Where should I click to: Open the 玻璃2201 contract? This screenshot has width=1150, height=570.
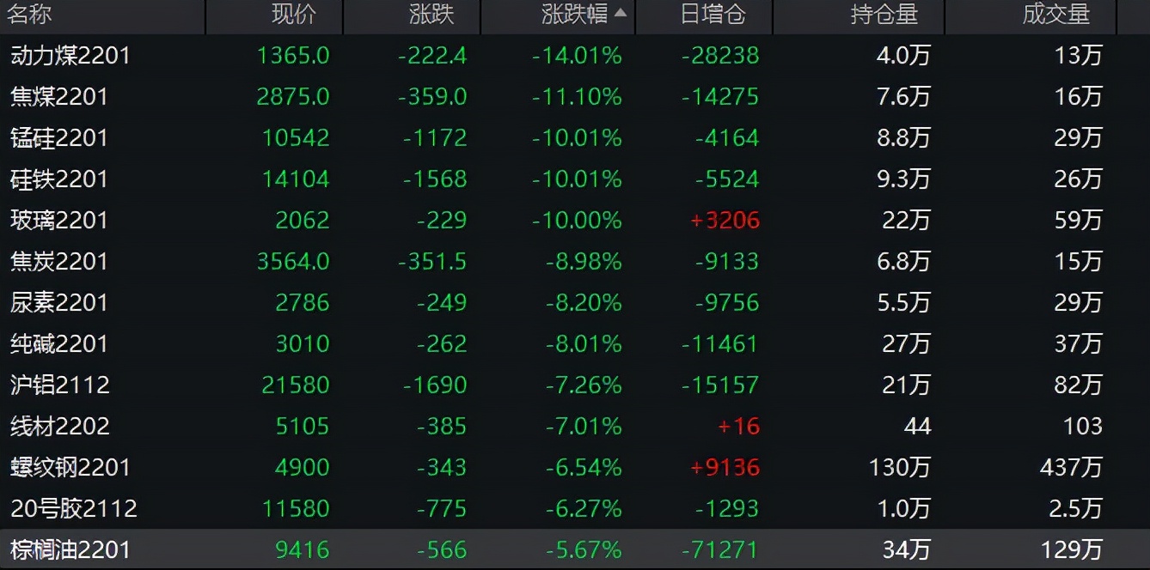tap(59, 221)
